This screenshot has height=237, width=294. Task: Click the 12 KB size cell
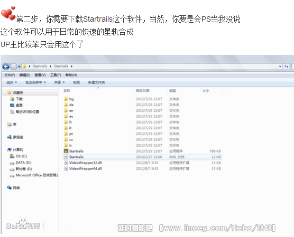click(216, 157)
